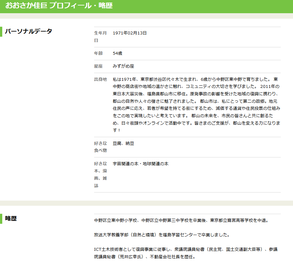The width and height of the screenshot is (293, 264).
Task: Select the みずがめ座 zodiac value
Action: click(x=123, y=66)
